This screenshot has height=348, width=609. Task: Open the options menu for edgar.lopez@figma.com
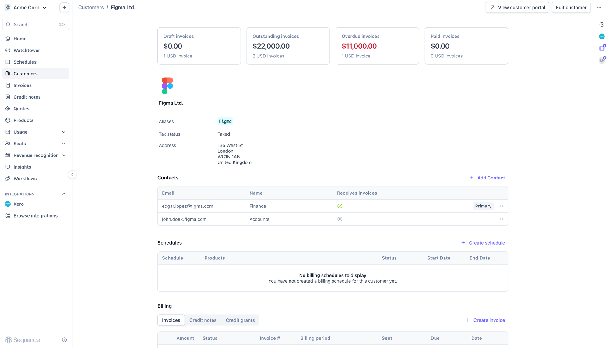[x=501, y=206]
